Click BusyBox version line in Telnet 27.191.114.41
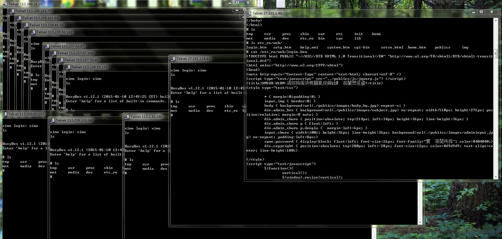 [x=207, y=88]
